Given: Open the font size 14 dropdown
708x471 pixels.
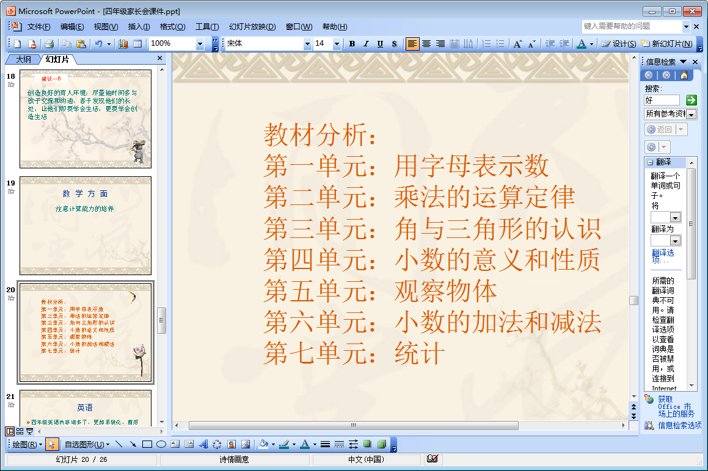Looking at the screenshot, I should [x=337, y=44].
